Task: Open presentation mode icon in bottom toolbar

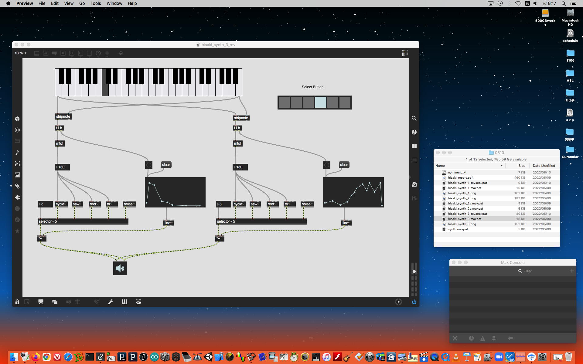Action: pyautogui.click(x=41, y=302)
